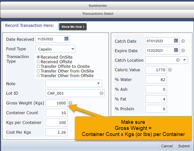Viewport: 194px width, 151px height.
Task: Select Transfer Offsite to Onsite option
Action: (38, 66)
